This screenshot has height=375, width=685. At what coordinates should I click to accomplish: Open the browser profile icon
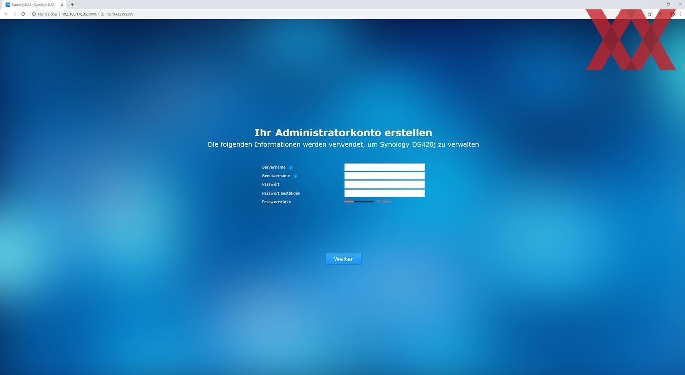click(x=672, y=14)
